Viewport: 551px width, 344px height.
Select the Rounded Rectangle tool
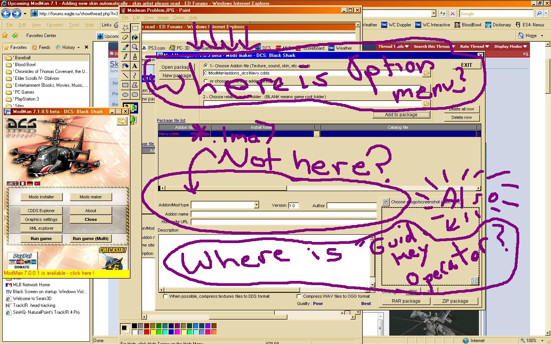point(135,95)
